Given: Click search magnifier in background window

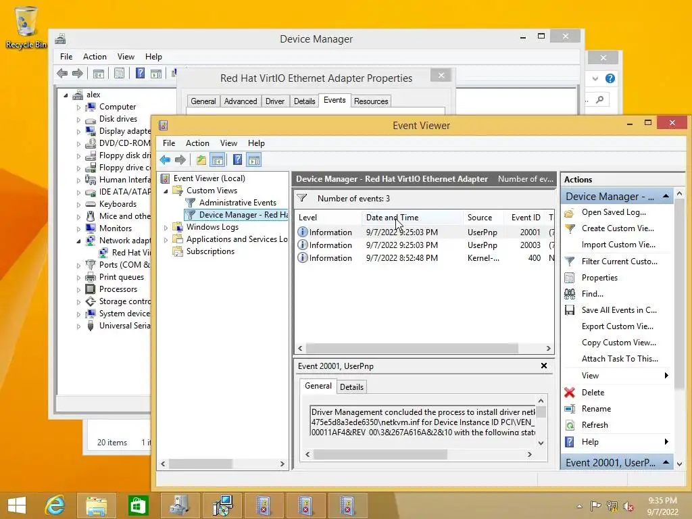Looking at the screenshot, I should pos(600,100).
